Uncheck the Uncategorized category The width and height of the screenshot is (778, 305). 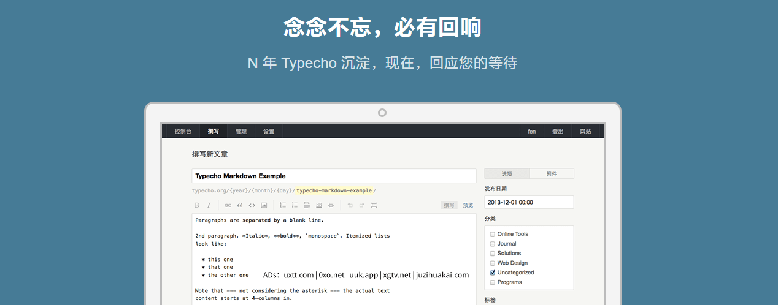tap(492, 273)
